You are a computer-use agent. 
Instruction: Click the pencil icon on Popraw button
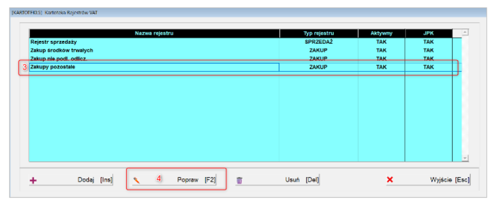[x=136, y=180]
